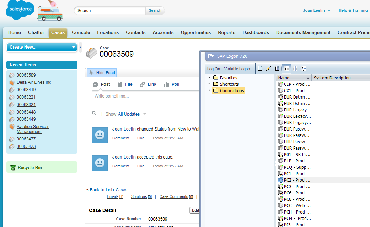This screenshot has height=227, width=370.
Task: Click the tree view icon in SAP toolbar
Action: 304,68
